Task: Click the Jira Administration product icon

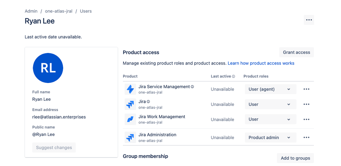Action: click(130, 137)
